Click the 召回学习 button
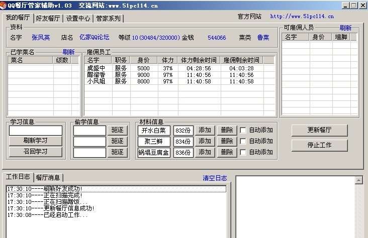 36,152
